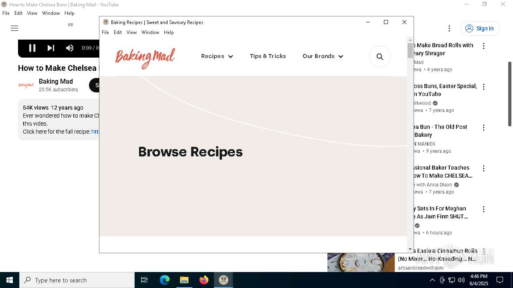Open options for Old Post Bakery video
Screen dimensions: 513x288
(484, 128)
